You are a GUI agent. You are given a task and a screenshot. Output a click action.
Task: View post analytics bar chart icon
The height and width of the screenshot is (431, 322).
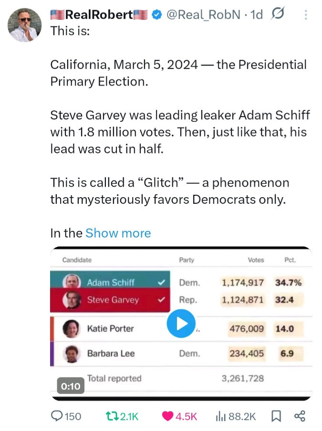tap(220, 416)
